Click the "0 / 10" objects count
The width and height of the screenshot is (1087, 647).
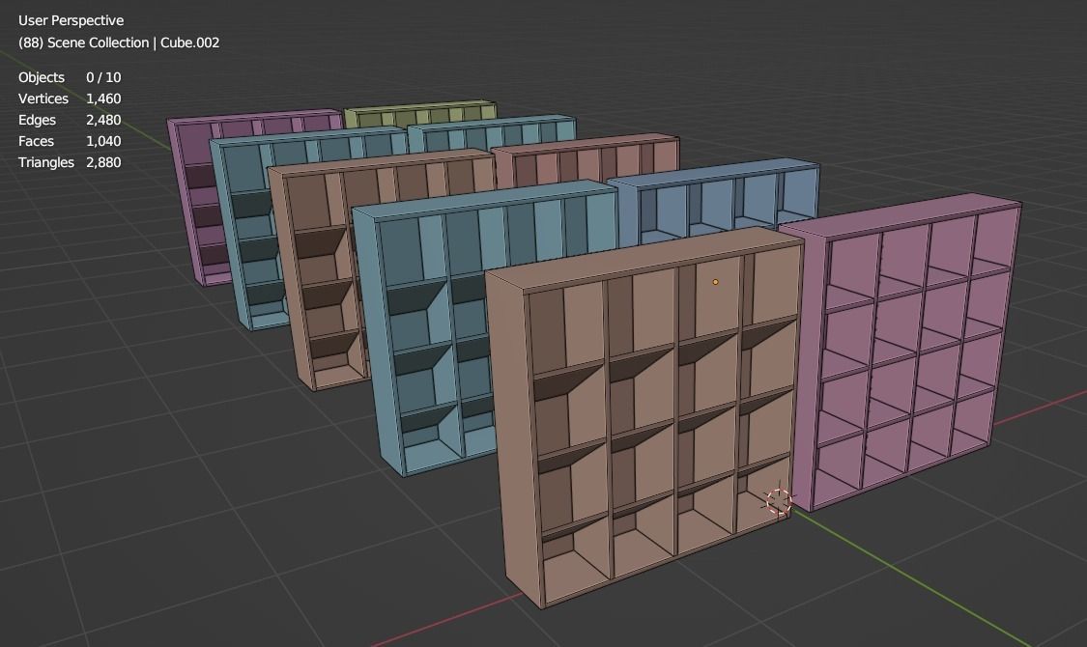tap(103, 77)
